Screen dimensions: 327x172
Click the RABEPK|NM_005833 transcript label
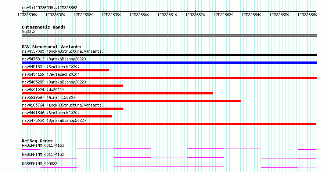click(40, 164)
